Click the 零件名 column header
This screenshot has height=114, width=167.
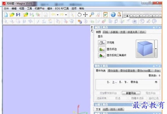click(134, 82)
